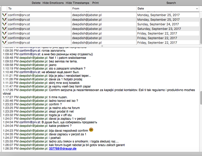Toggle the Date column sort order arrow

[197, 9]
